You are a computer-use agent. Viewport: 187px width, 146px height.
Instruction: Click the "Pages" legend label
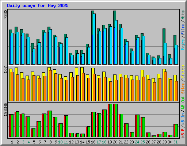point(183,45)
